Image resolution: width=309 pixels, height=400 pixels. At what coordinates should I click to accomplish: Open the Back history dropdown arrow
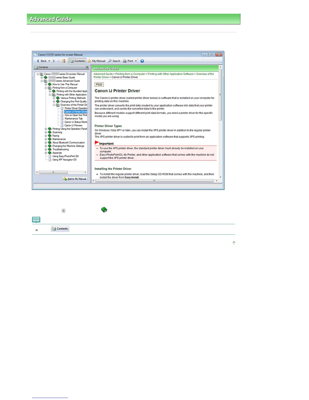(49, 61)
